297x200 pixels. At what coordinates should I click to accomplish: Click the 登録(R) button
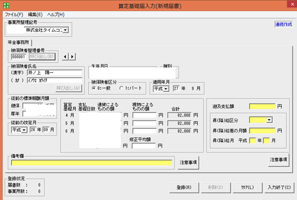pyautogui.click(x=184, y=188)
